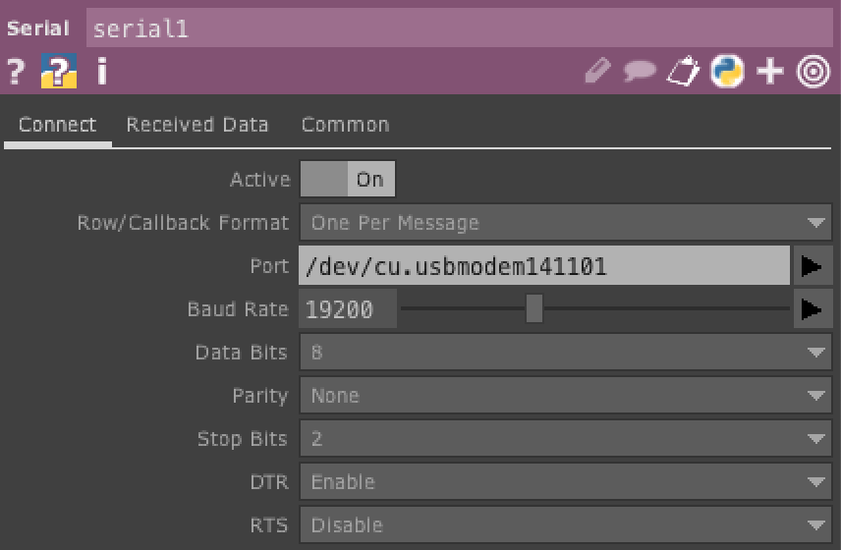Open the Row/Callback Format dropdown
This screenshot has height=550, width=841.
565,223
